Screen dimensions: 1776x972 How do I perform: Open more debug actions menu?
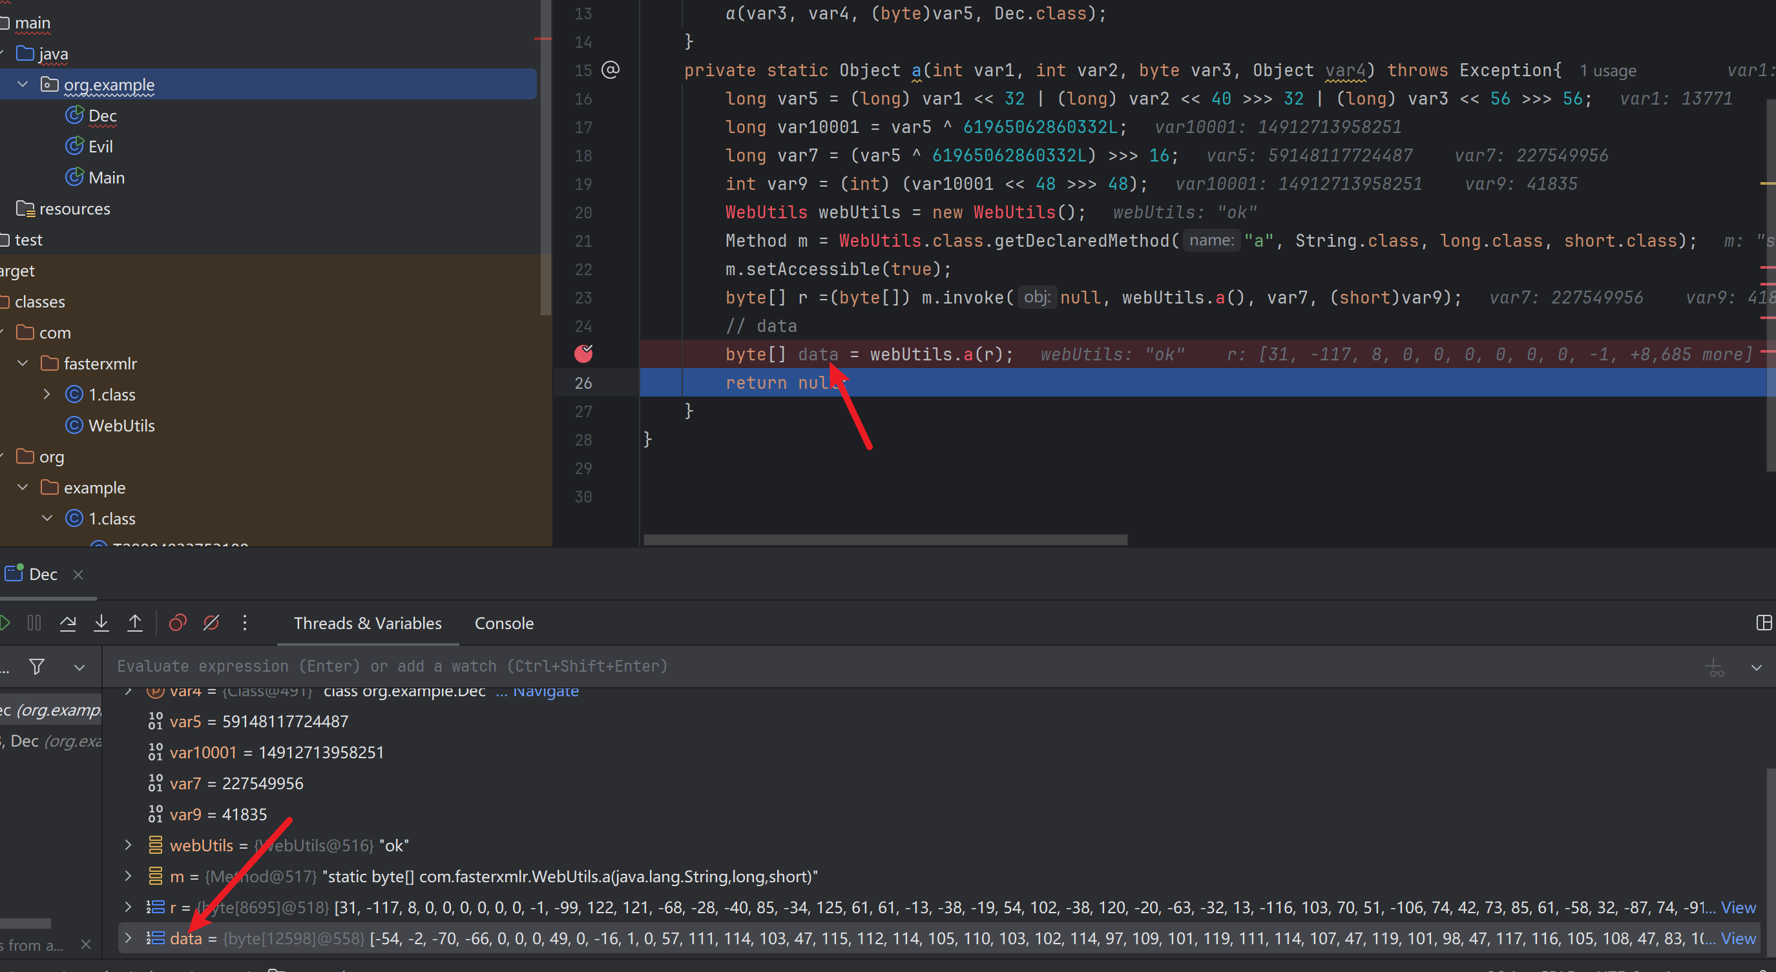point(245,623)
